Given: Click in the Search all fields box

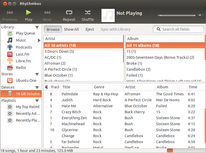Looking at the screenshot, I should coord(181,29).
